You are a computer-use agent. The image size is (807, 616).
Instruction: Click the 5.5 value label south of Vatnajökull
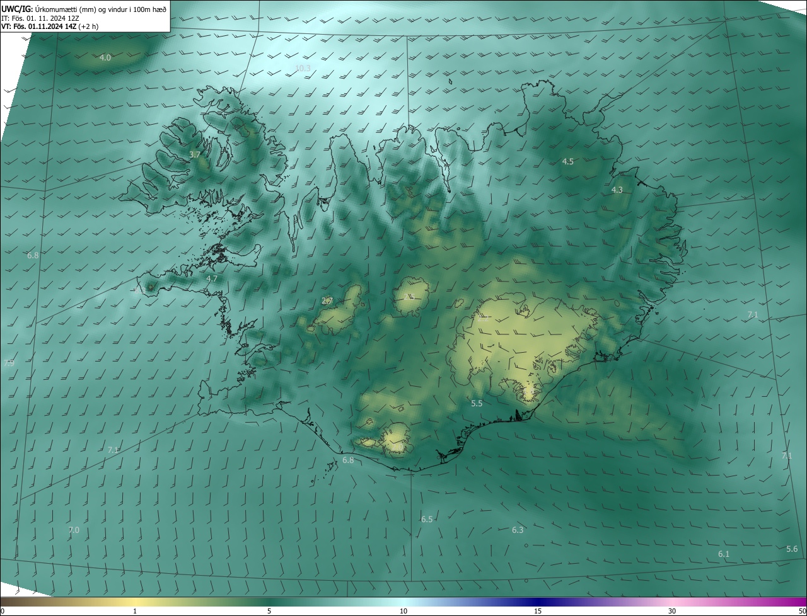tap(477, 403)
